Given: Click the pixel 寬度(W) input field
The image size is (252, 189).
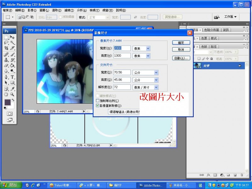Looking at the screenshot, I should (122, 48).
